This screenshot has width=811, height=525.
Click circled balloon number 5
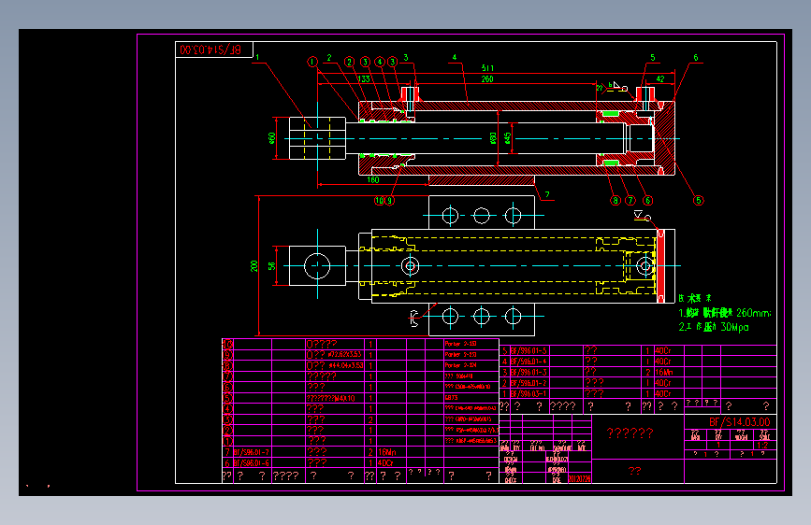click(x=698, y=201)
